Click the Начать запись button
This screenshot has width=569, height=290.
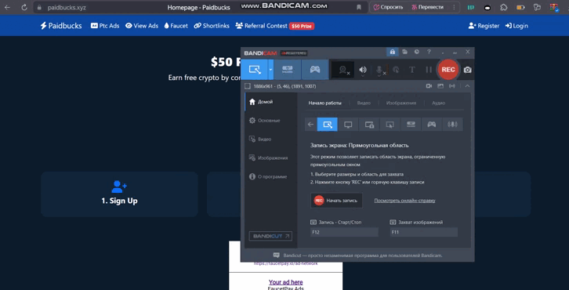coord(336,201)
